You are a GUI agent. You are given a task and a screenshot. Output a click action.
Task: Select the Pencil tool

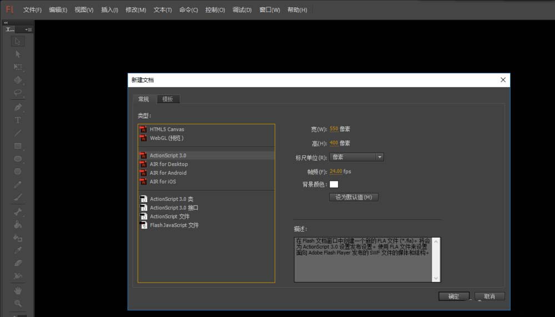click(x=17, y=184)
